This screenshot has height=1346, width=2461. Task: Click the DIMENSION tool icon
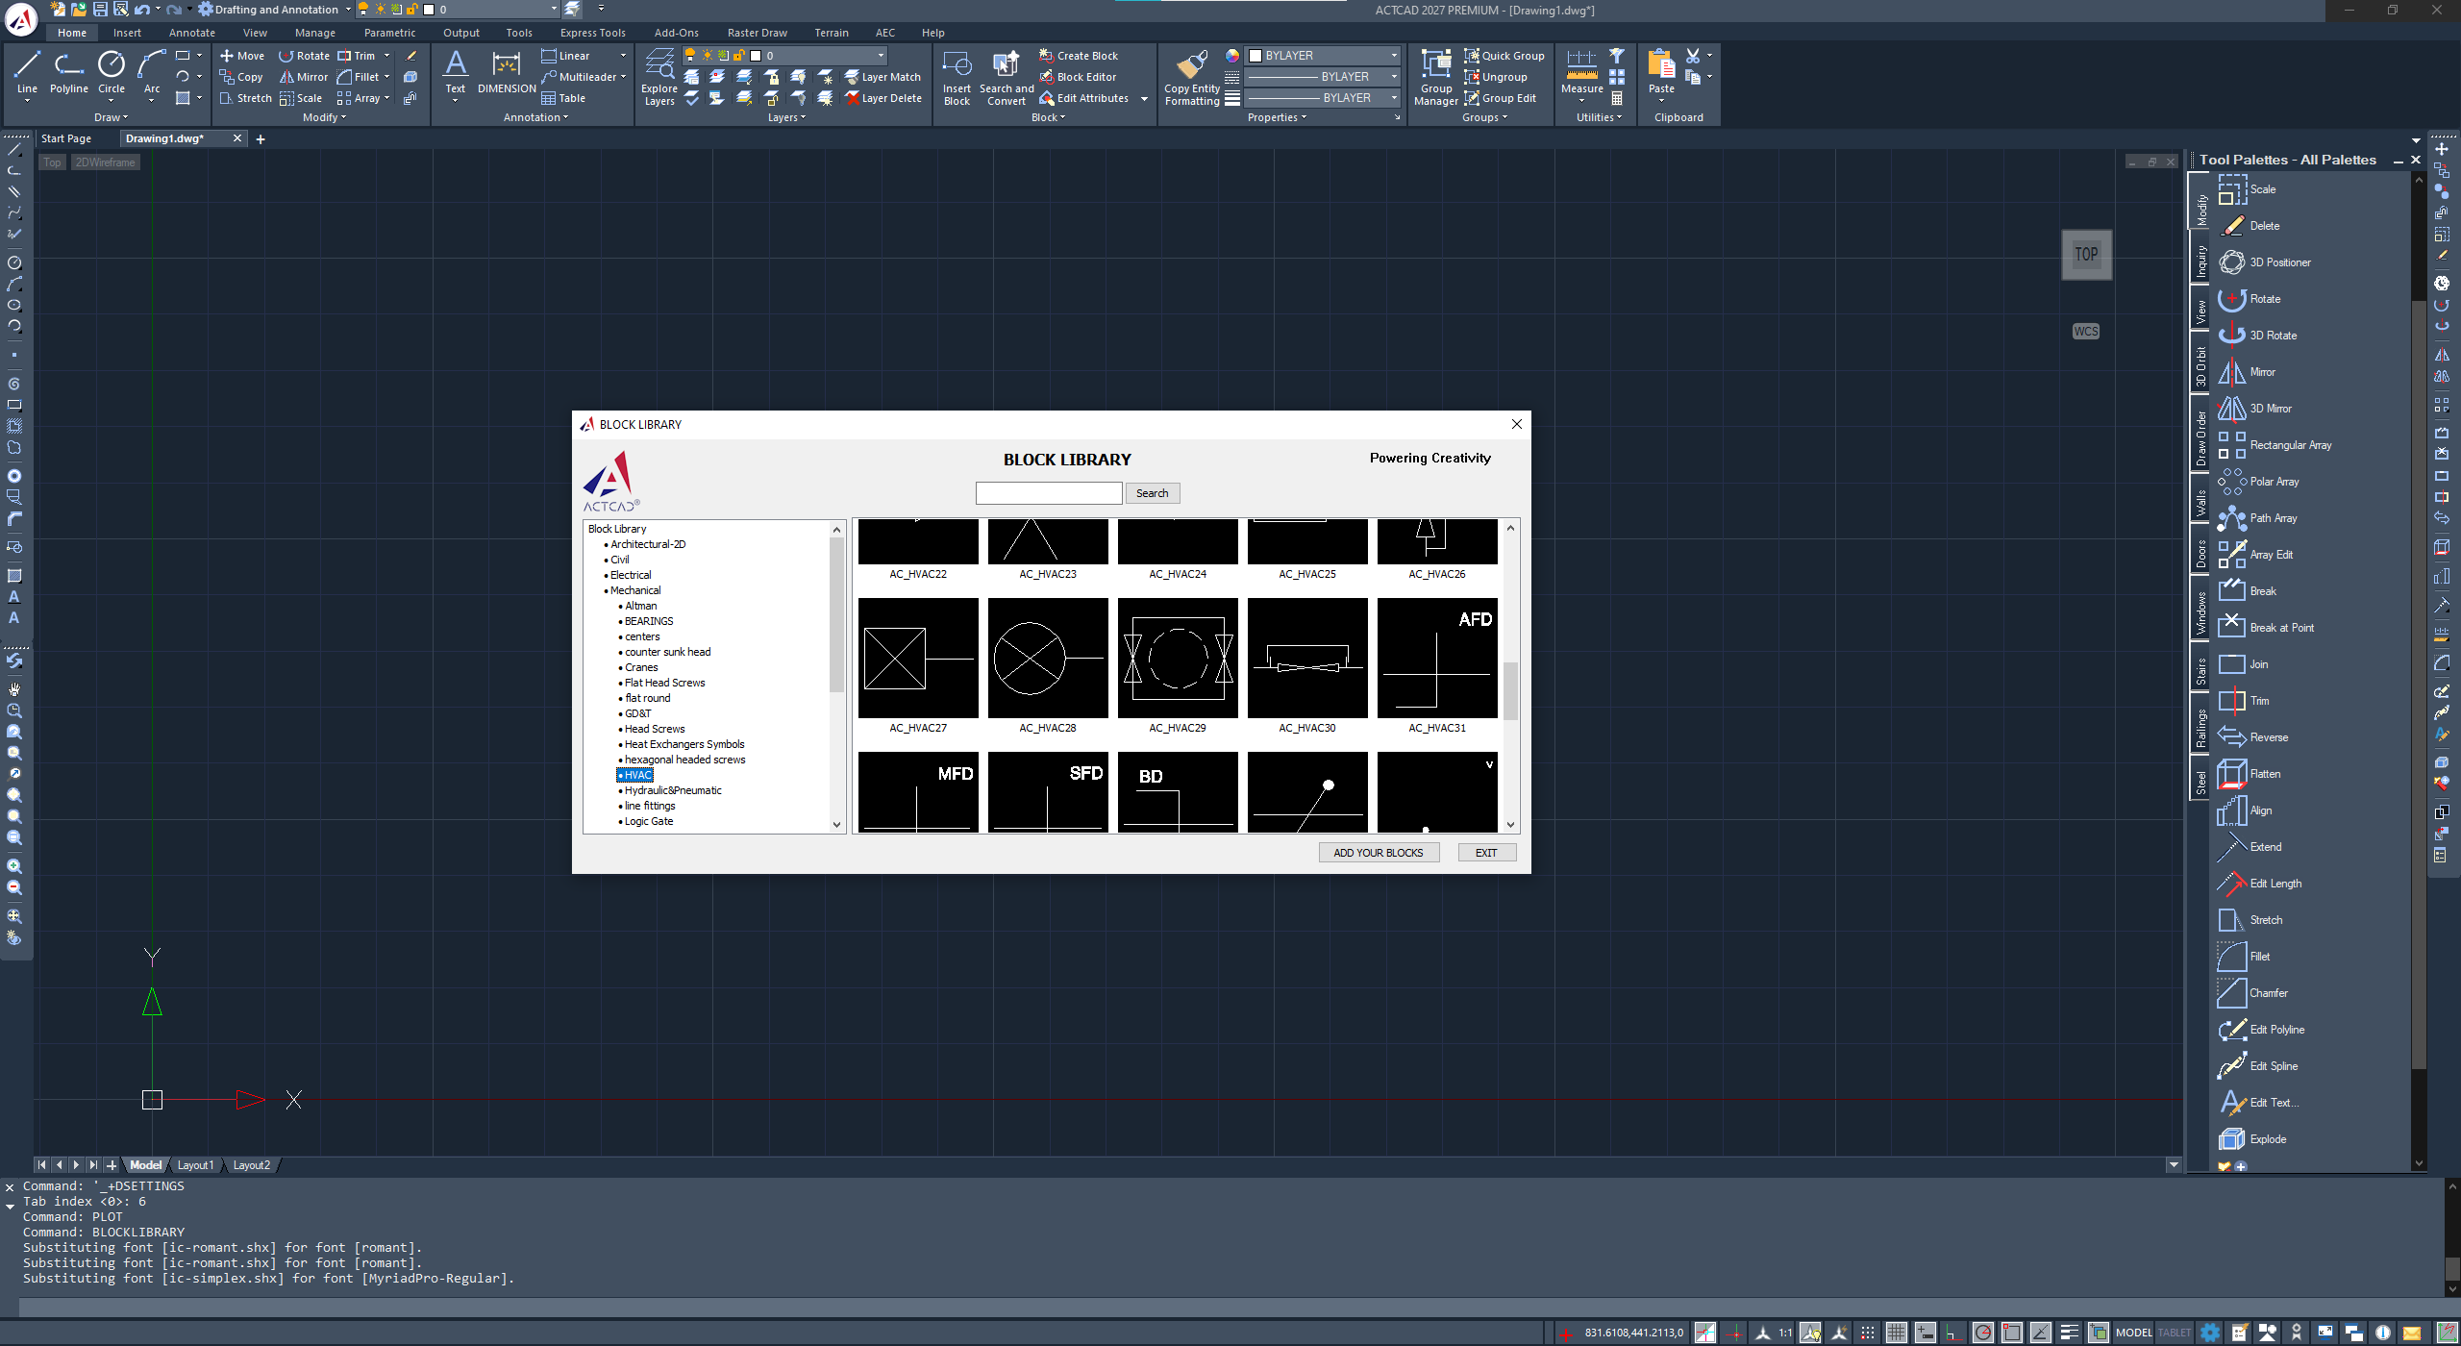(x=507, y=72)
